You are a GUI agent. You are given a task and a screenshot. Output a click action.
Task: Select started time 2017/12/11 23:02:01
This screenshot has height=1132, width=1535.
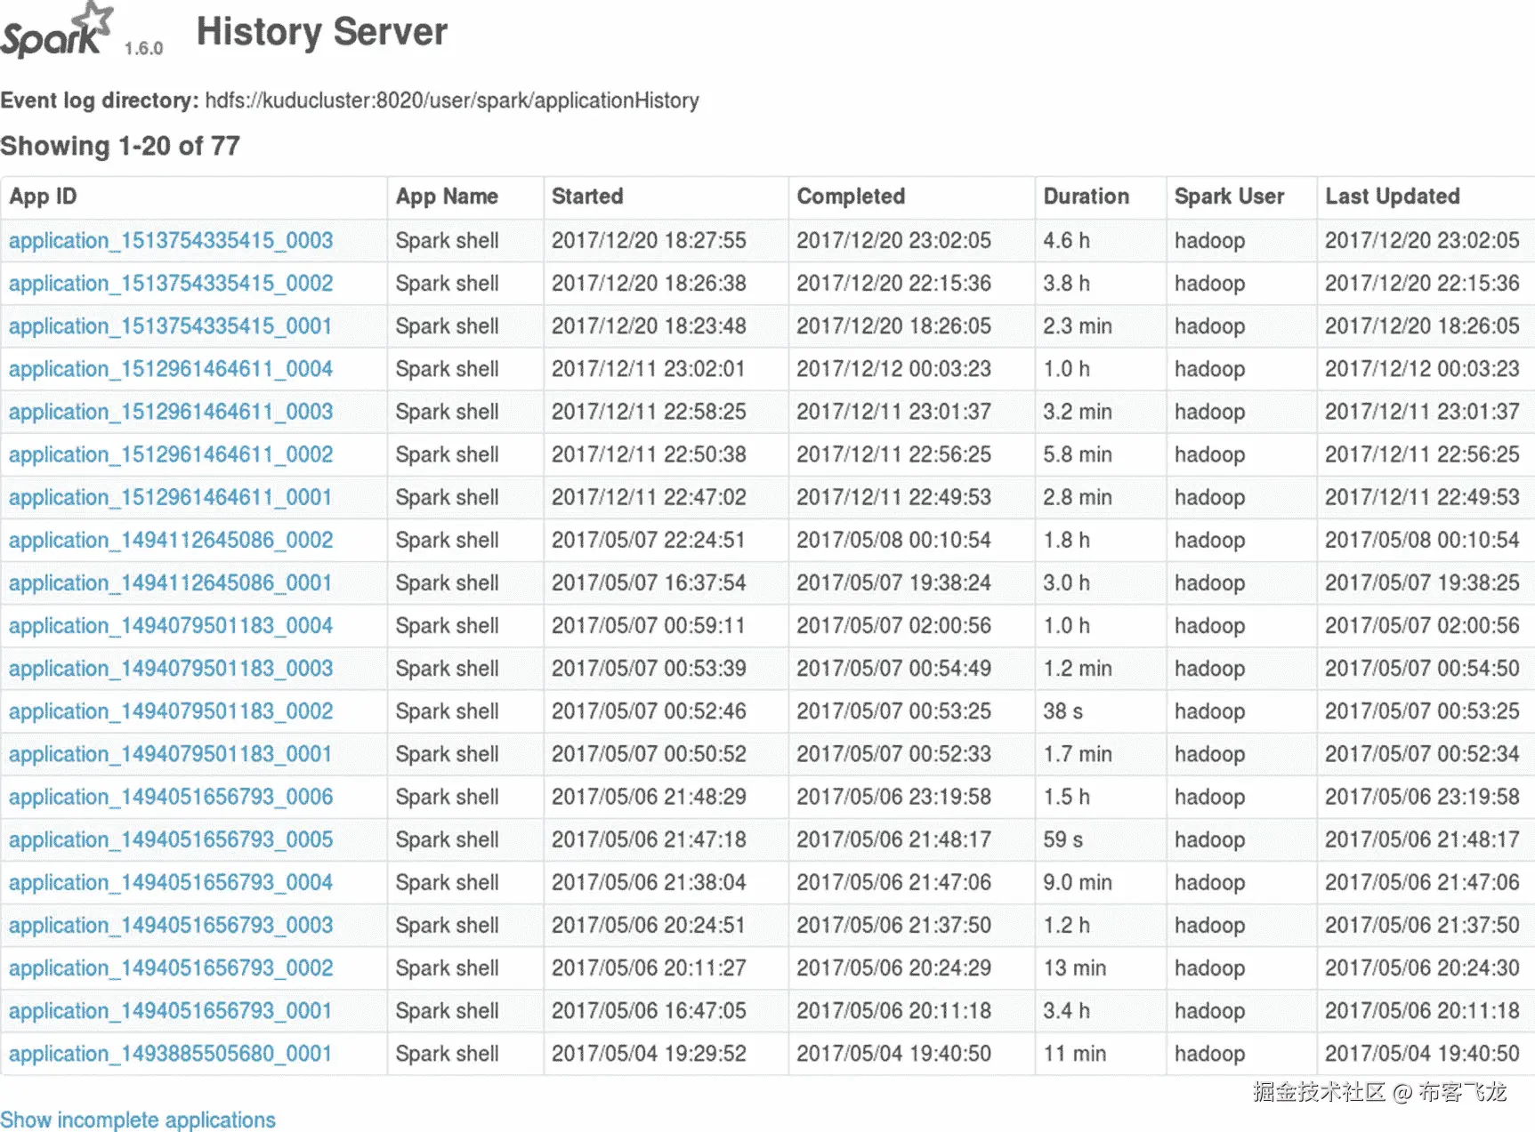(649, 369)
